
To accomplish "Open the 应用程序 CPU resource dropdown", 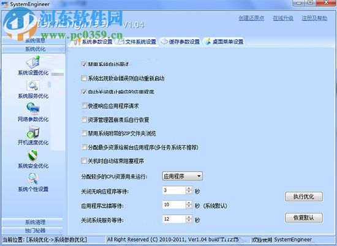I will tap(182, 176).
